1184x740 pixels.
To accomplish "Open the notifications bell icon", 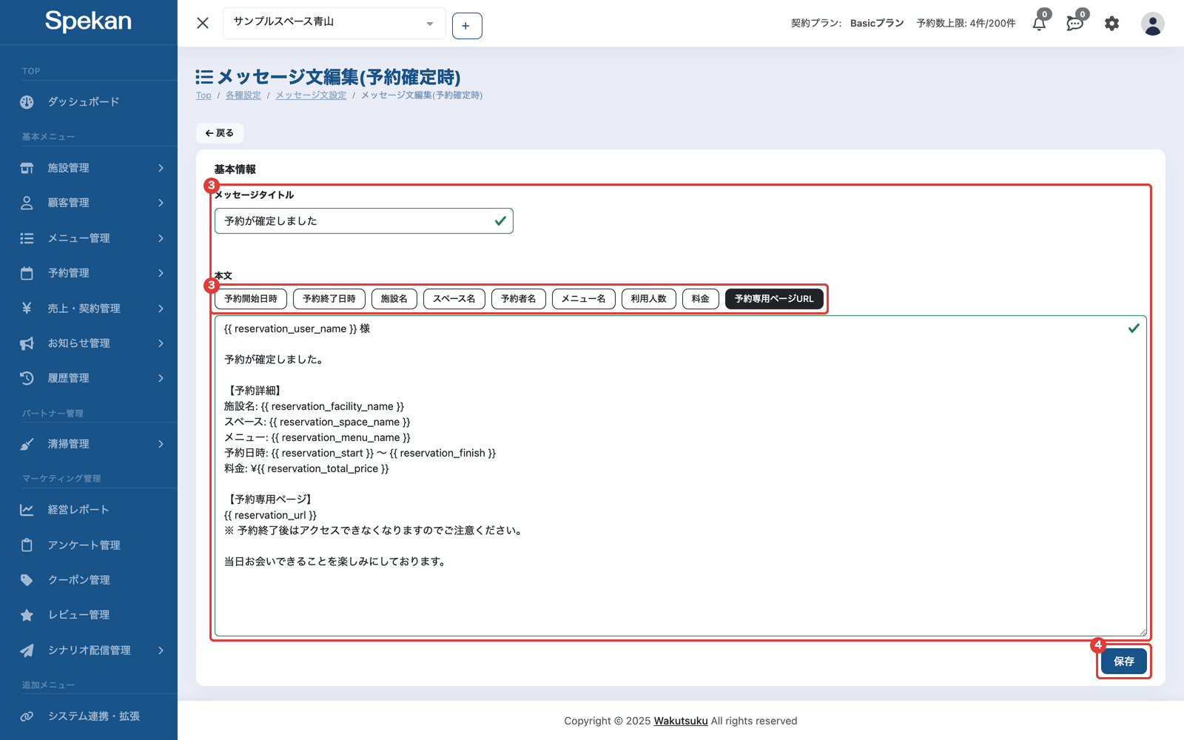I will pyautogui.click(x=1039, y=24).
